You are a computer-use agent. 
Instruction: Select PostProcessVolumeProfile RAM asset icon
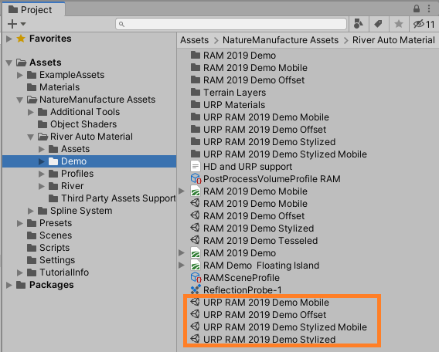[196, 178]
